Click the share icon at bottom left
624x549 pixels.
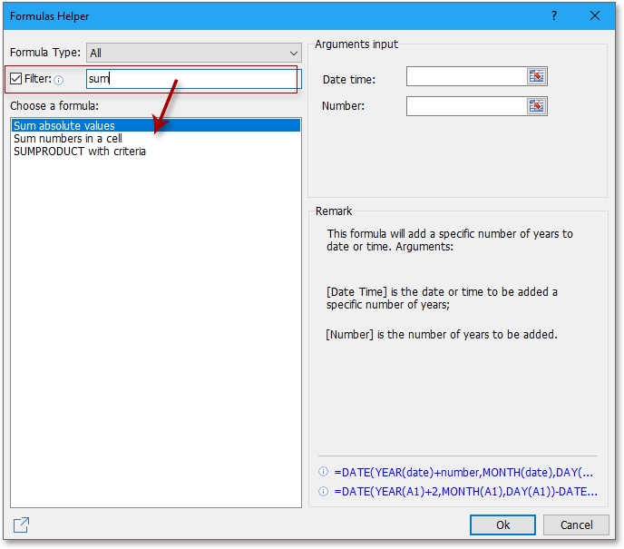(21, 524)
